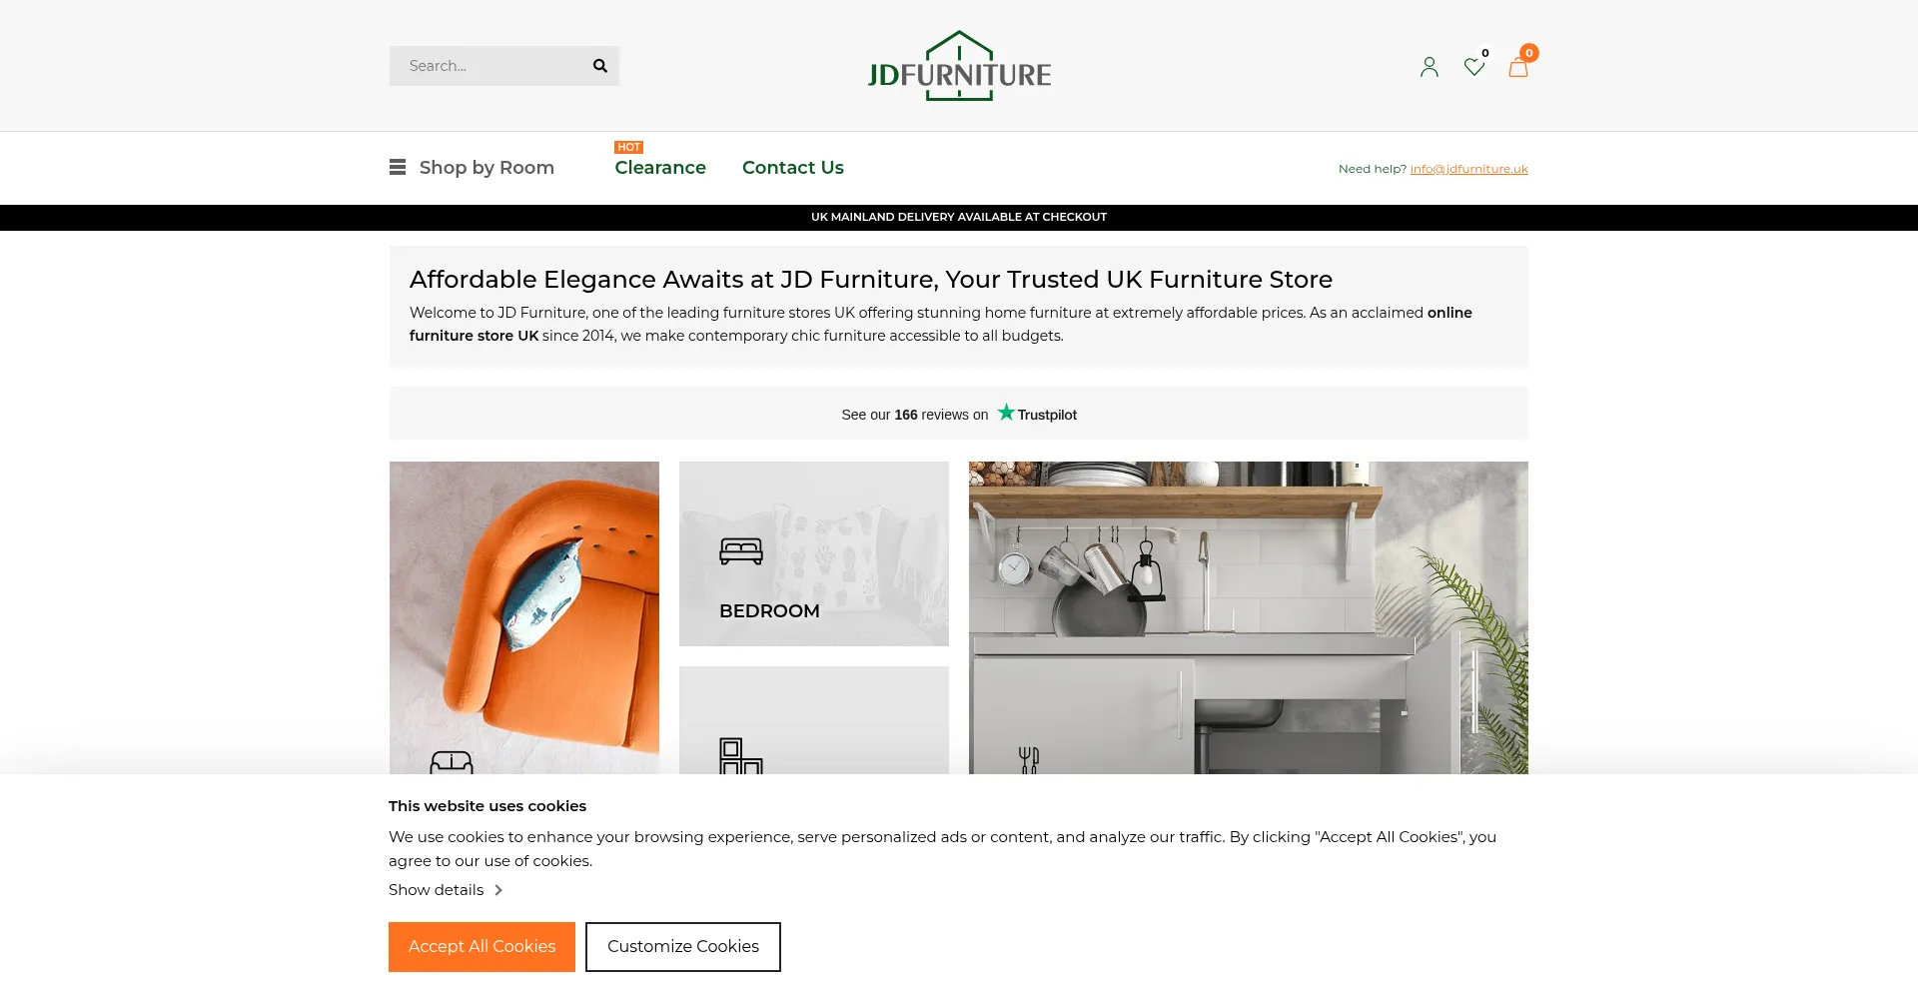Open the Contact Us page

click(x=793, y=167)
